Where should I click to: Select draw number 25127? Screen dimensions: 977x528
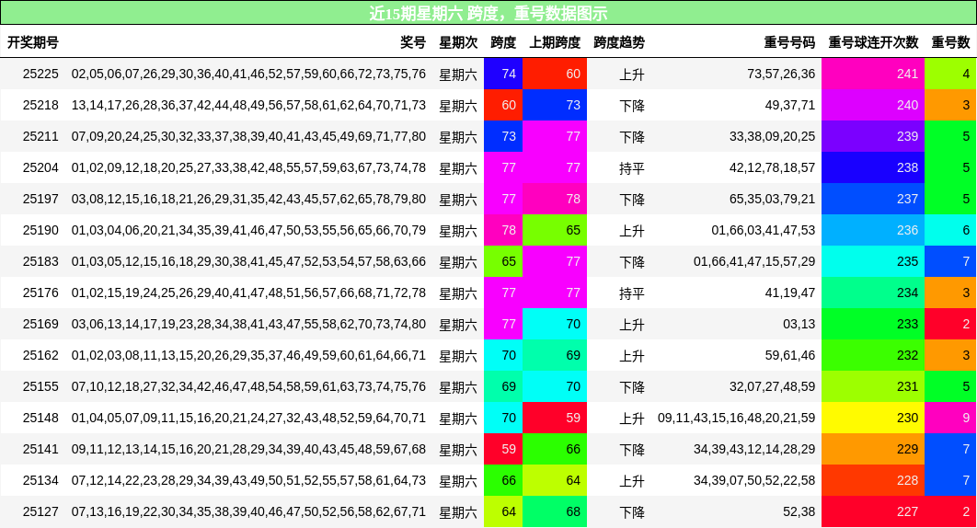tap(40, 511)
